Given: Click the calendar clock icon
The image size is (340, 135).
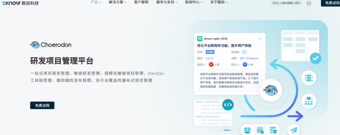Looking at the screenshot, I should pos(260,130).
